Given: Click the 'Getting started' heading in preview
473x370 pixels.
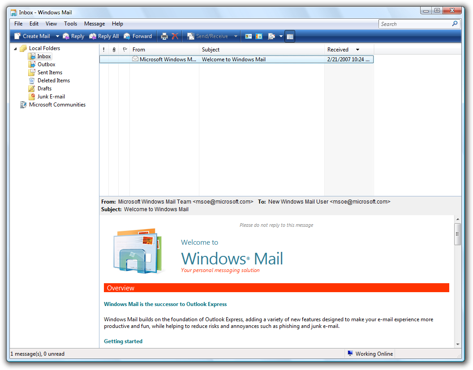Looking at the screenshot, I should pos(123,341).
